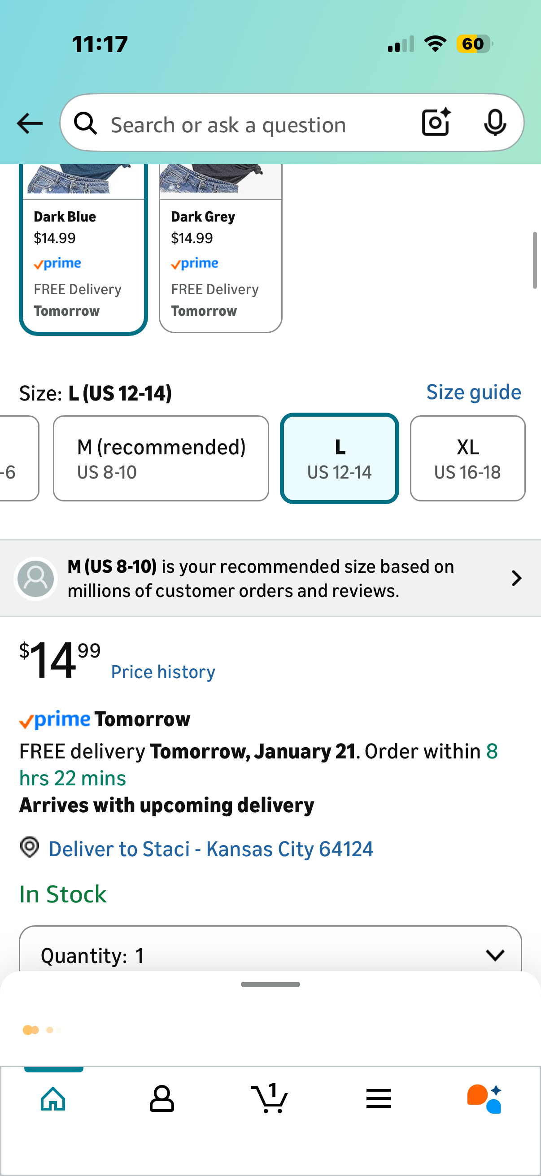Select size M (recommended) US 8-10
The height and width of the screenshot is (1176, 541).
tap(161, 458)
